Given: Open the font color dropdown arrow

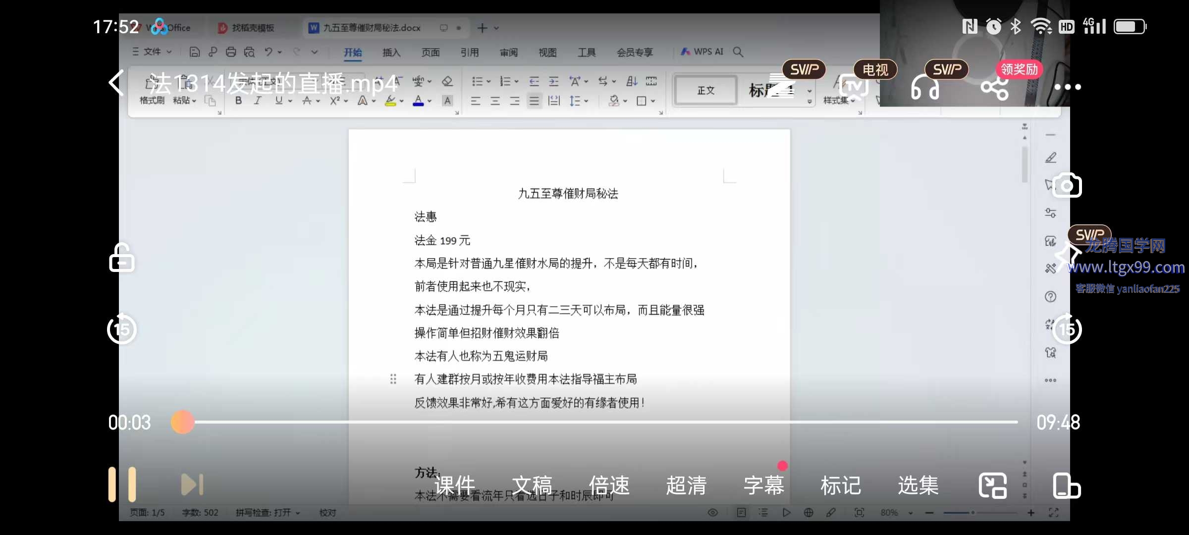Looking at the screenshot, I should (430, 101).
